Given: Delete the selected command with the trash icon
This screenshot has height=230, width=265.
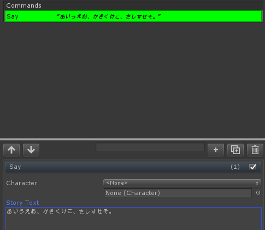Looking at the screenshot, I should [255, 150].
